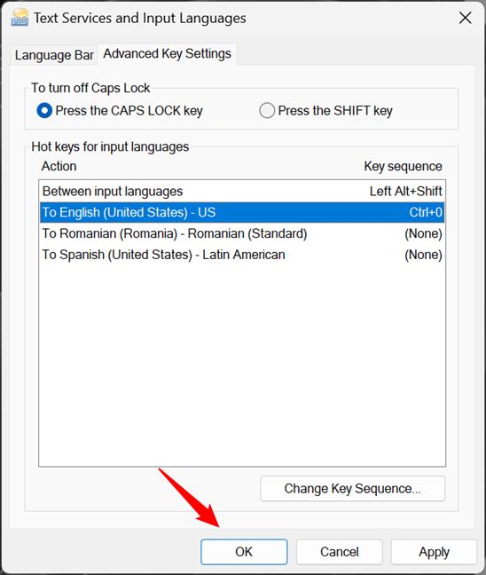Click the Cancel button
This screenshot has width=486, height=575.
(340, 552)
